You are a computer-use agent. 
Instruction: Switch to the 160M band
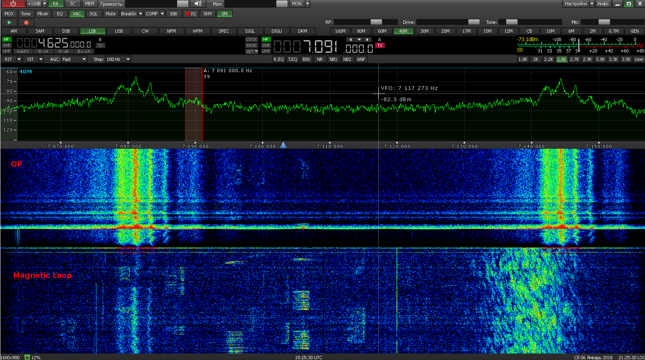click(x=340, y=31)
